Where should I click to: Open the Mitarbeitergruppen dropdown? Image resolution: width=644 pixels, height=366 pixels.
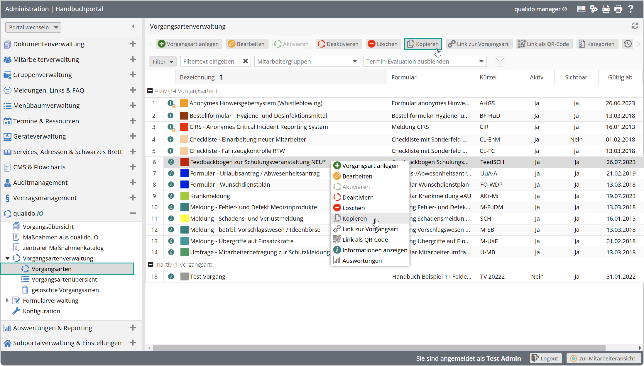click(x=307, y=62)
